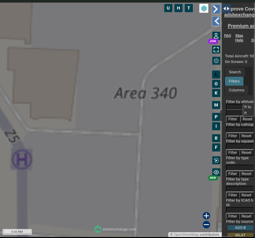Switch to the Search tab
This screenshot has width=255, height=238.
[235, 72]
